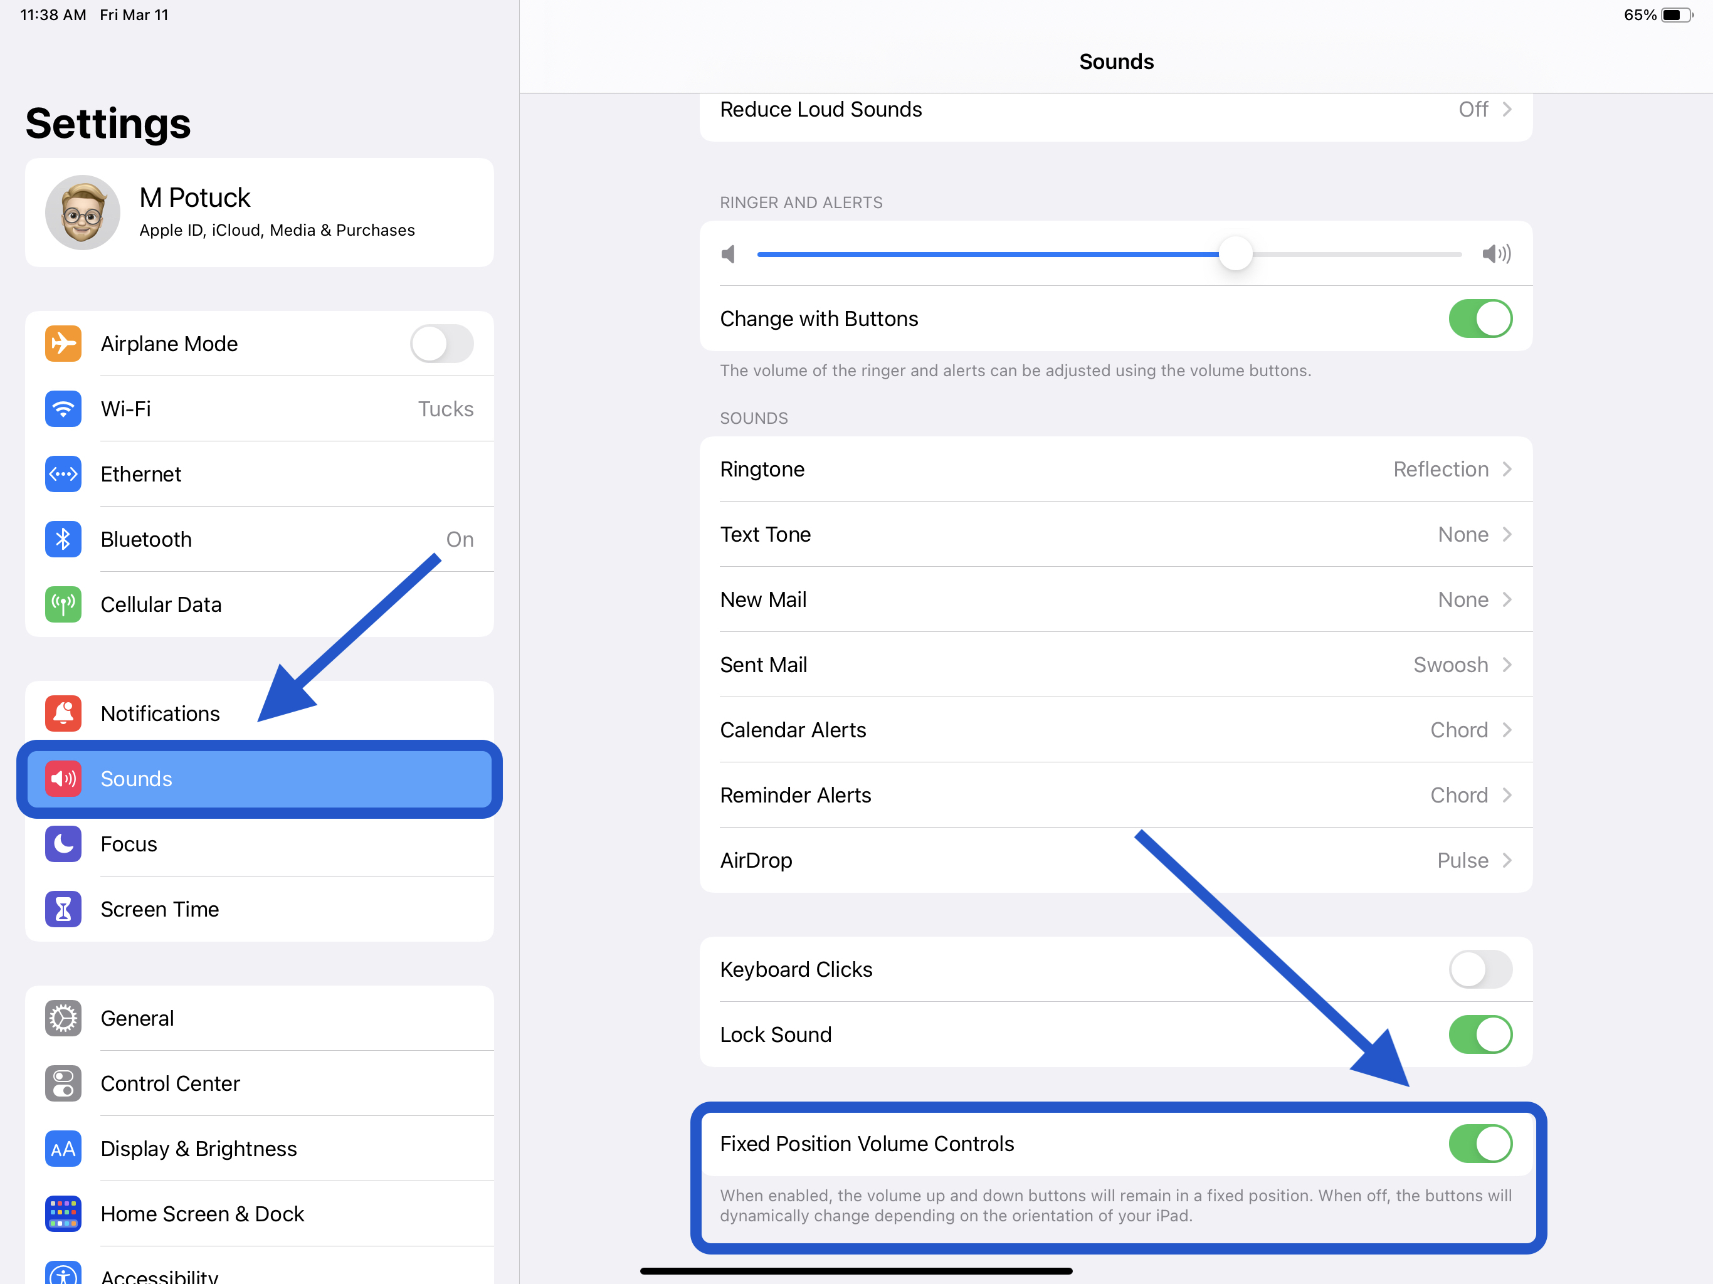The image size is (1713, 1284).
Task: Toggle the Change with Buttons switch
Action: (1481, 318)
